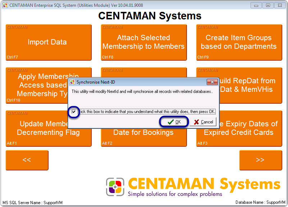This screenshot has height=207, width=288.
Task: Tick the understanding confirmation checkbox
Action: pyautogui.click(x=74, y=112)
